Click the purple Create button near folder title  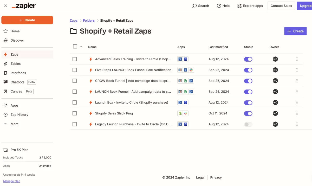295,31
